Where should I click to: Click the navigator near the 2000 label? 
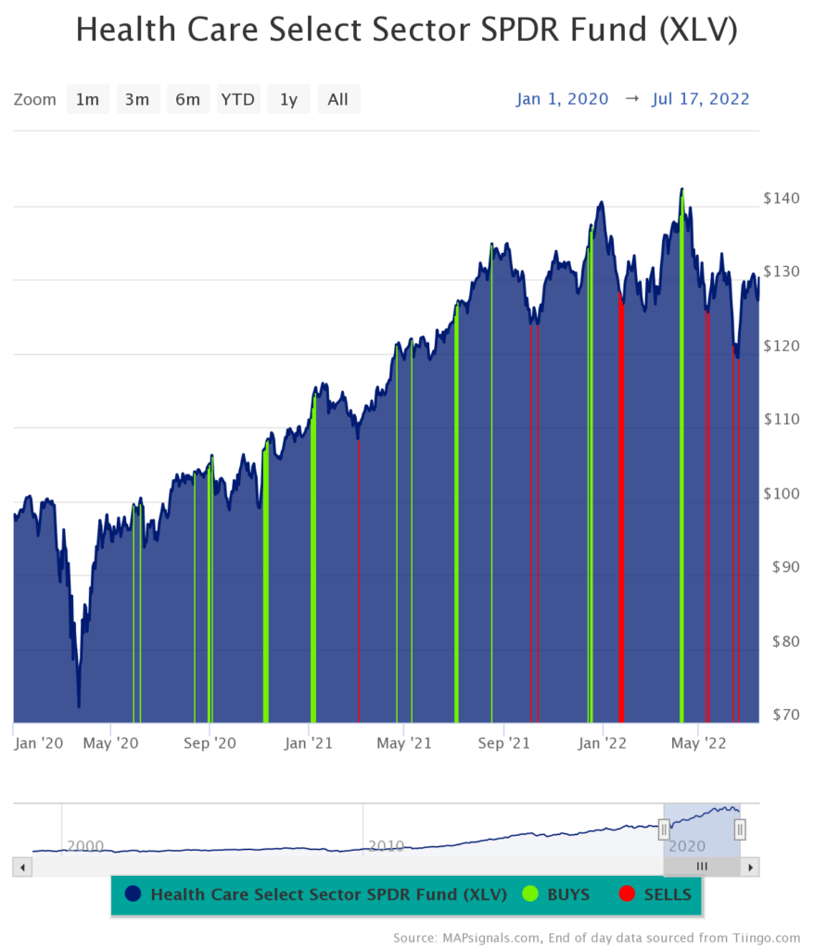point(84,843)
